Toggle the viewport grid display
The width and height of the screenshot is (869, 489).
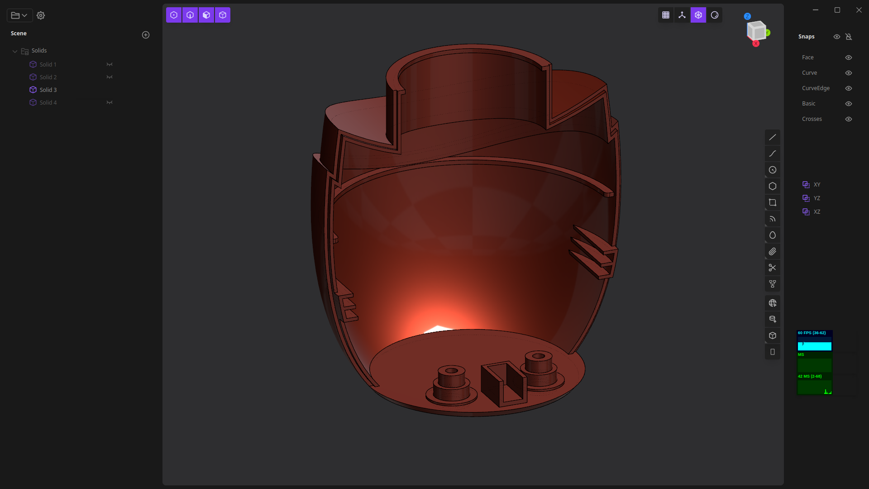(665, 15)
